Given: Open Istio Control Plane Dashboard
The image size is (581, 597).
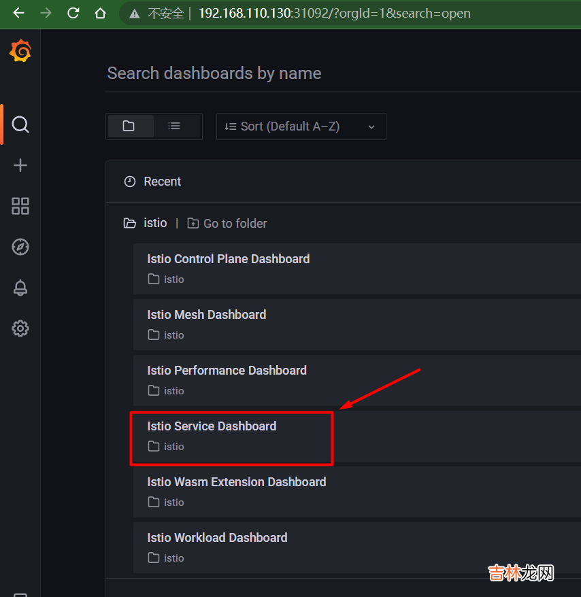Looking at the screenshot, I should pos(228,259).
